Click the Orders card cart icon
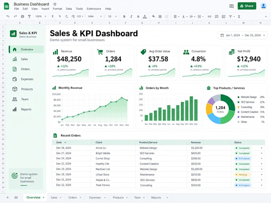 click(100, 52)
